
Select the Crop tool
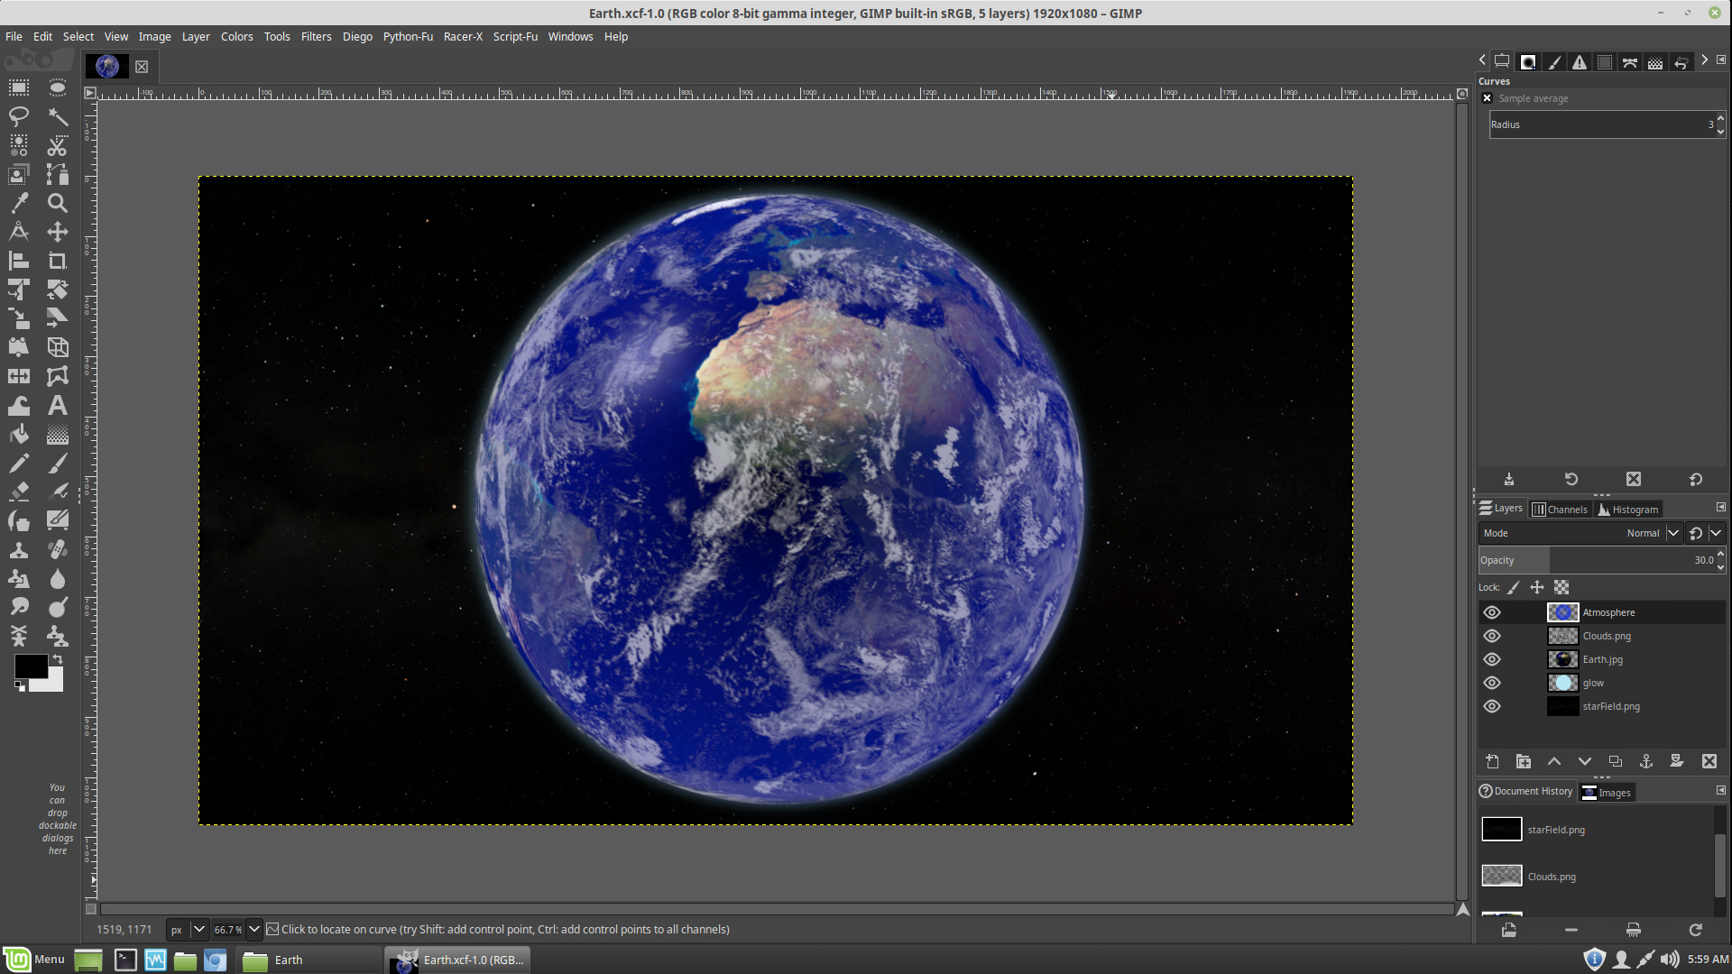pyautogui.click(x=58, y=261)
